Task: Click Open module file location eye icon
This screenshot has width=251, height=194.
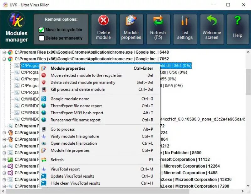Action: pyautogui.click(x=44, y=143)
